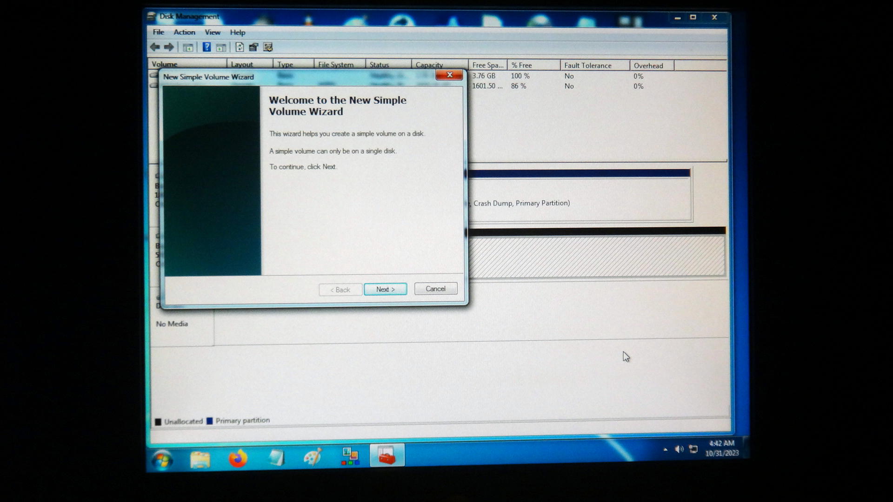Sort by the Capacity column header

coord(440,65)
